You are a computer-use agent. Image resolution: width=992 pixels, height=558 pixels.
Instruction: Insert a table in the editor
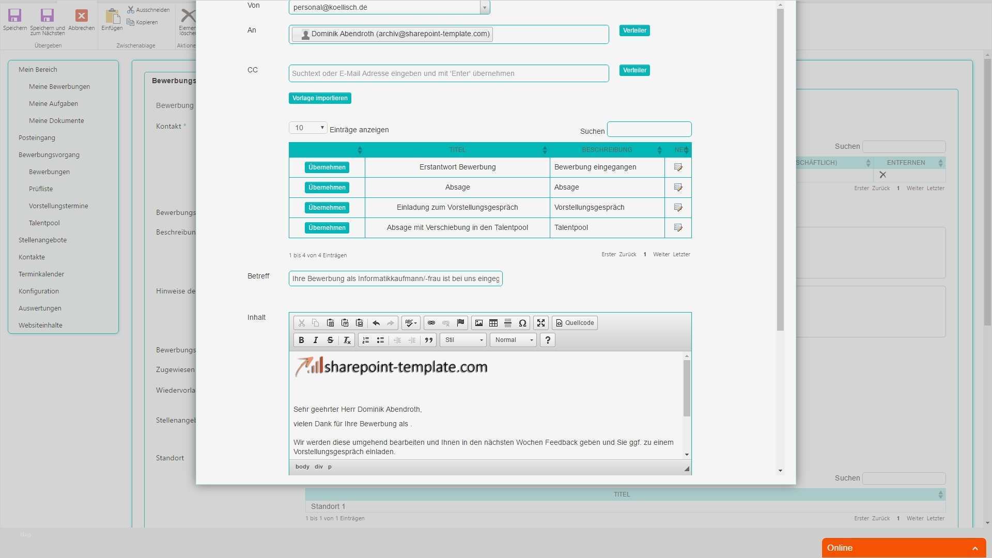pos(493,323)
